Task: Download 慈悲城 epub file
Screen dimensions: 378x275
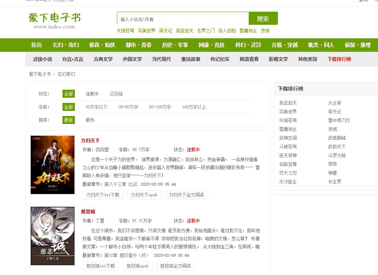Action: coord(138,266)
